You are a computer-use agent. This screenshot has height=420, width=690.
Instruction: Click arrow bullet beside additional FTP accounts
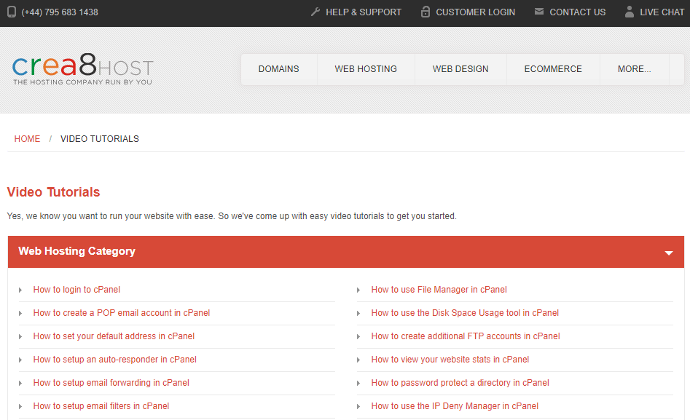[x=358, y=337]
